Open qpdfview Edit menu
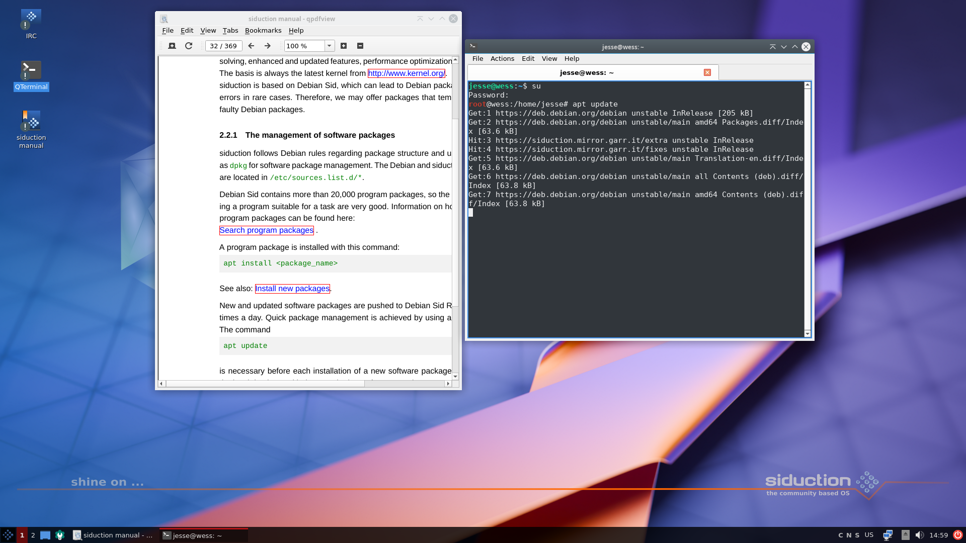Image resolution: width=966 pixels, height=543 pixels. (187, 31)
